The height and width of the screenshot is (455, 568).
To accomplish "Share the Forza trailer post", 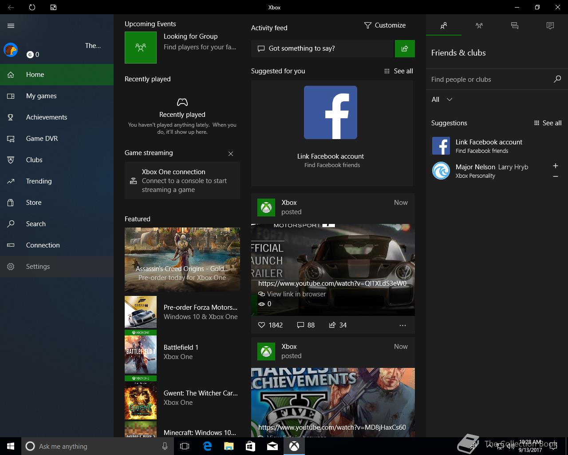I will (338, 325).
